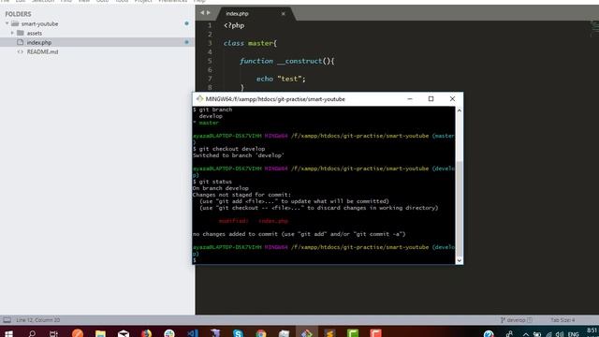
Task: Open the red app icon on taskbar
Action: coord(376,333)
